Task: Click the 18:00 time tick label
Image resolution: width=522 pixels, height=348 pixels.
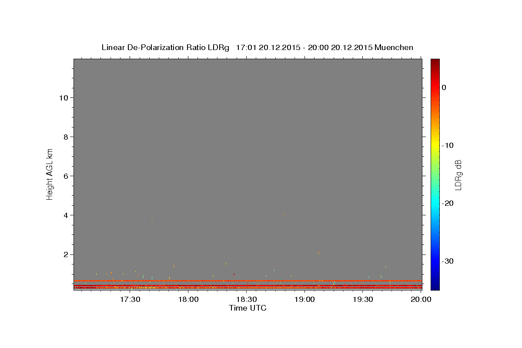Action: (188, 299)
